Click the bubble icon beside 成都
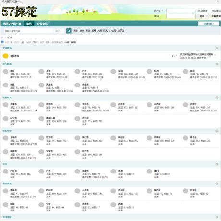Screen dimensions: 221x221 click(5, 86)
